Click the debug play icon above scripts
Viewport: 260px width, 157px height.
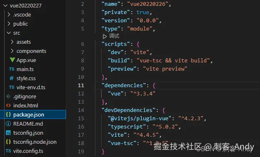pyautogui.click(x=104, y=36)
